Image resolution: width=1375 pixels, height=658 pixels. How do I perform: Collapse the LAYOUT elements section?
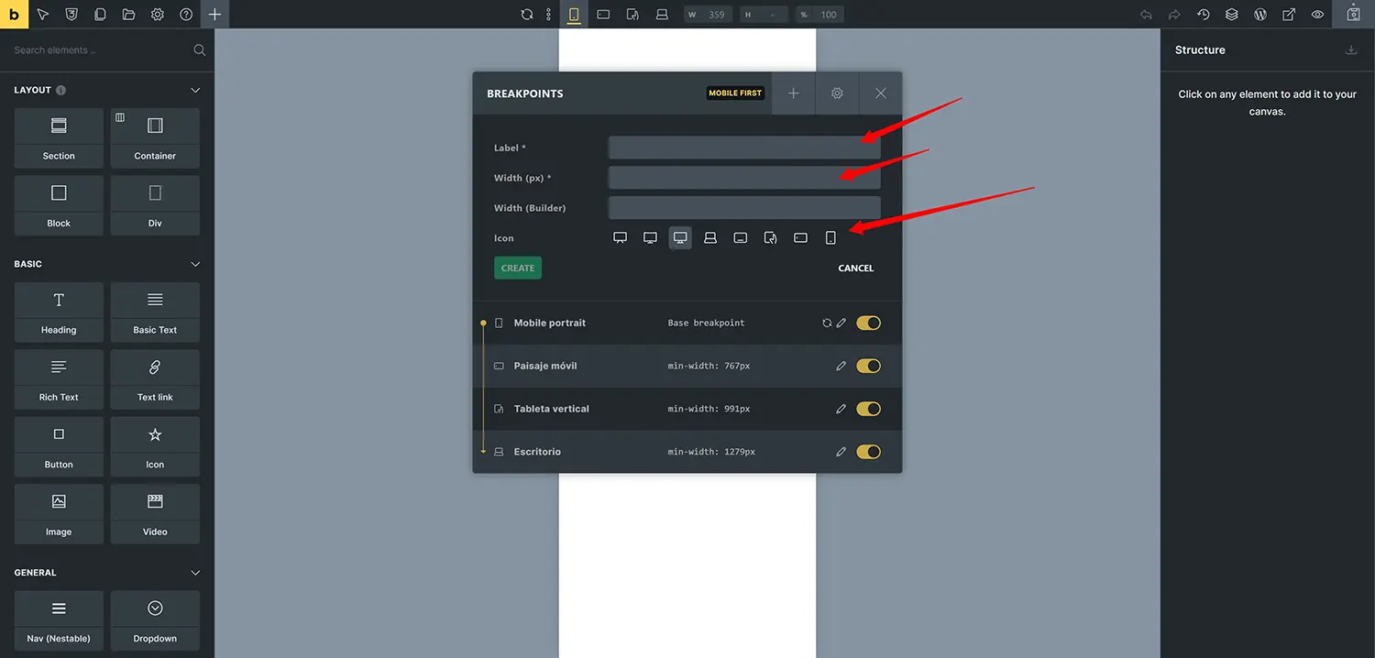[194, 90]
